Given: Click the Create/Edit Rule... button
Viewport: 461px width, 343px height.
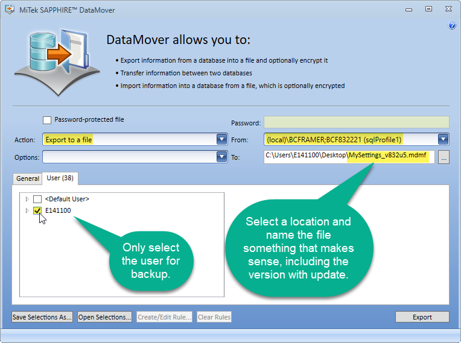Looking at the screenshot, I should click(x=164, y=317).
